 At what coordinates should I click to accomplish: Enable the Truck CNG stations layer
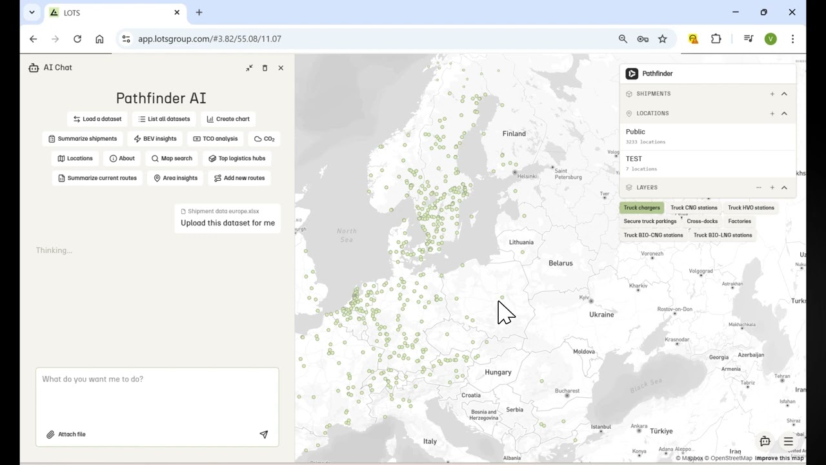point(694,208)
